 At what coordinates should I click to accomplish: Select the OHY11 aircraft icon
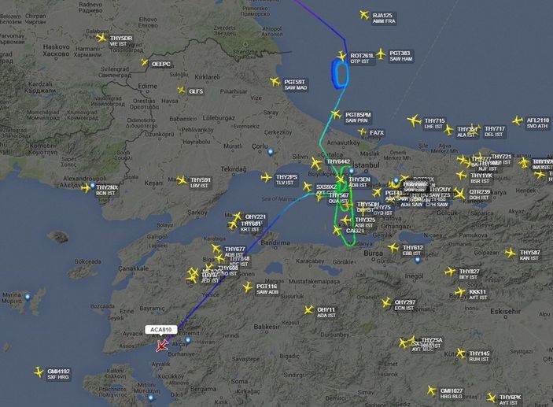point(308,310)
